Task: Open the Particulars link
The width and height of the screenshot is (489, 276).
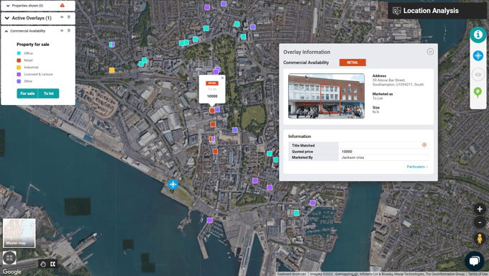Action: tap(417, 167)
